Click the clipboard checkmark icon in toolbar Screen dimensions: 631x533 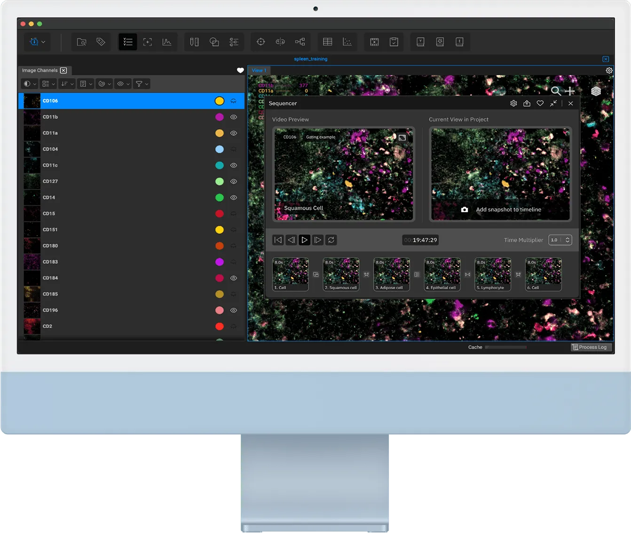(394, 42)
